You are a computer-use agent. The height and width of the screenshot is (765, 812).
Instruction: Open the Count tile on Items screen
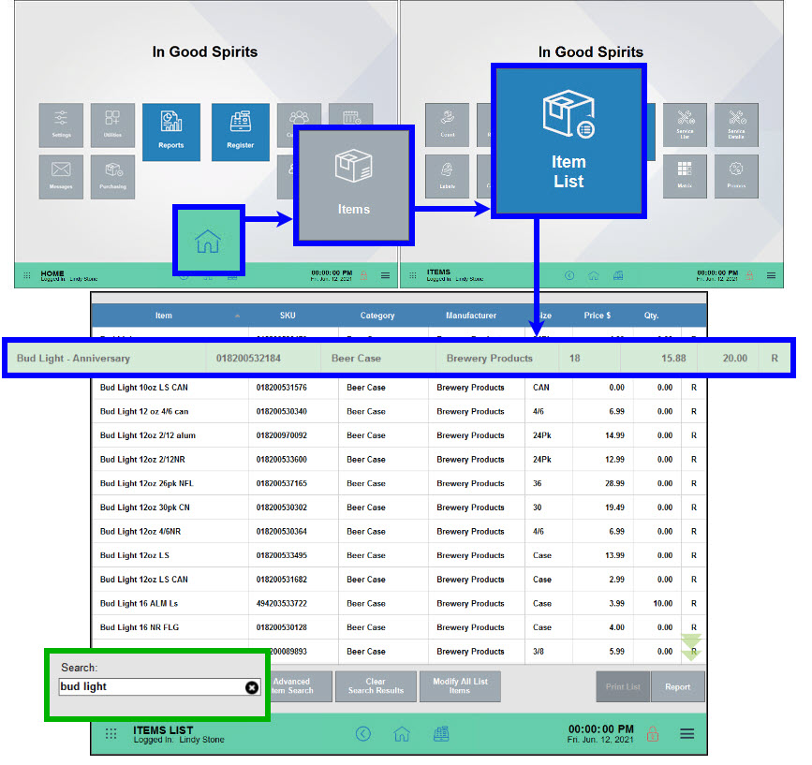(x=448, y=125)
